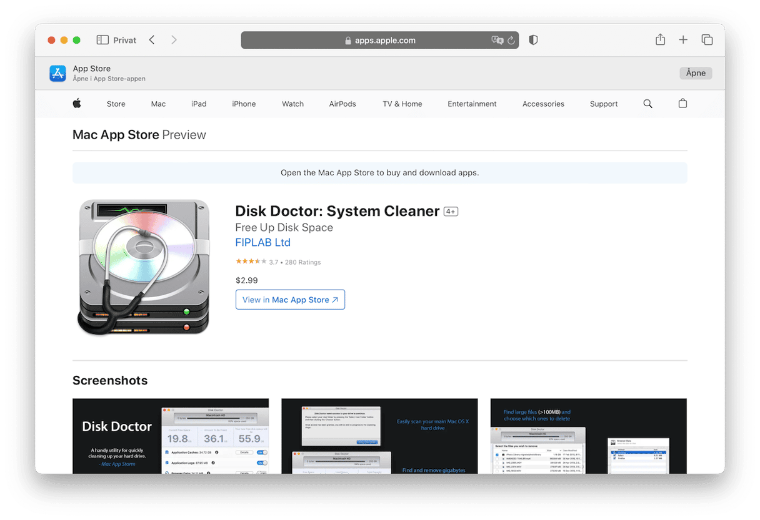
Task: Open the Support menu item
Action: (x=604, y=104)
